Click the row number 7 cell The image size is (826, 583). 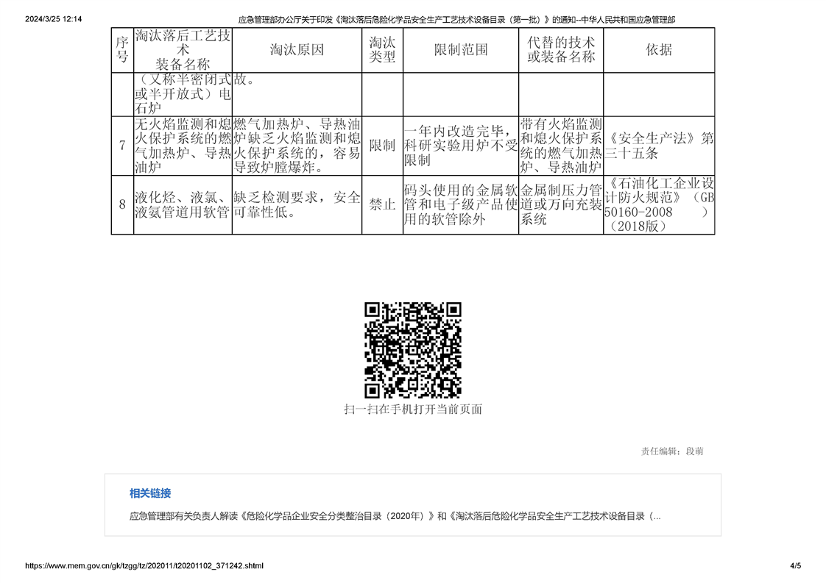pyautogui.click(x=122, y=146)
